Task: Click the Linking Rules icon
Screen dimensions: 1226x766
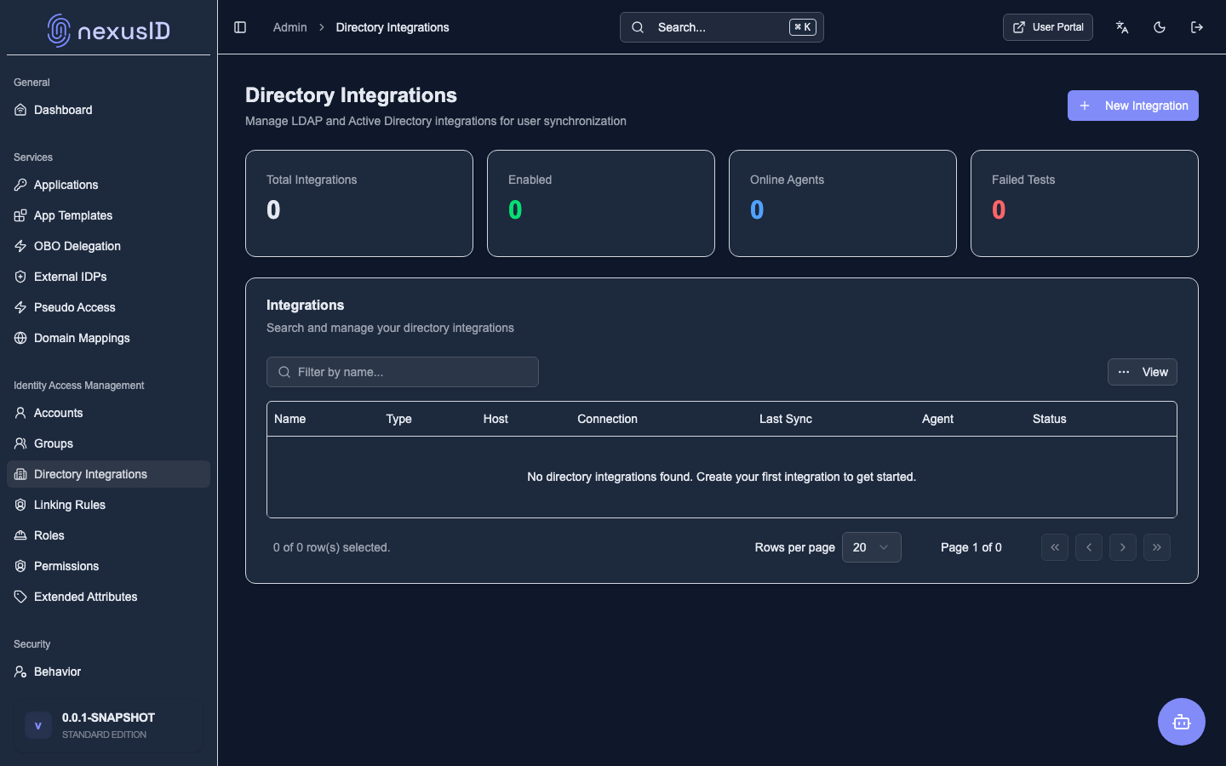Action: click(x=20, y=505)
